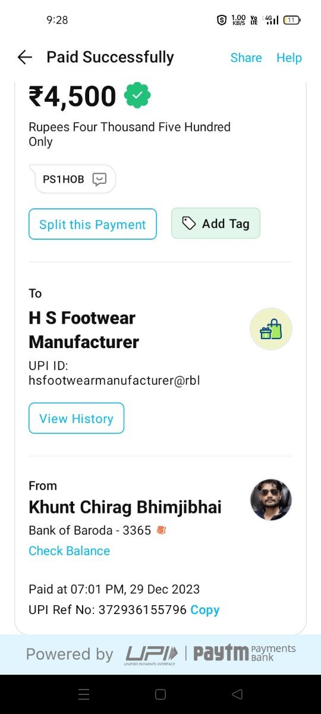Open View History for the merchant
The image size is (321, 714).
pos(76,418)
